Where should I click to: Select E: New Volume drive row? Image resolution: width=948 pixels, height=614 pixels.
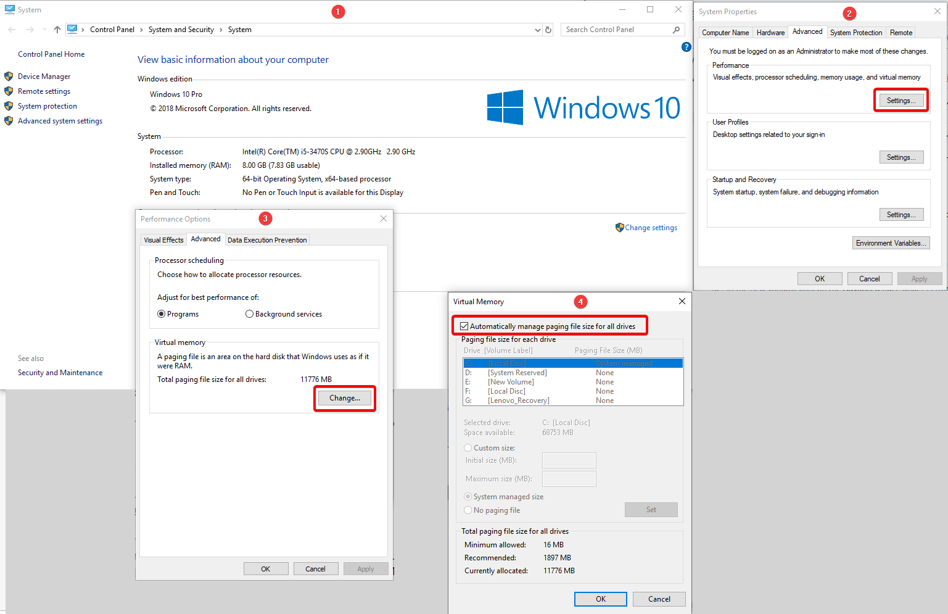point(573,382)
